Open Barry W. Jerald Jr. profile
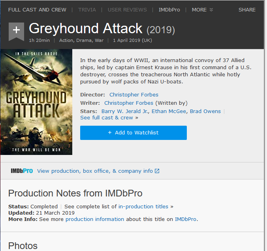 pyautogui.click(x=124, y=111)
